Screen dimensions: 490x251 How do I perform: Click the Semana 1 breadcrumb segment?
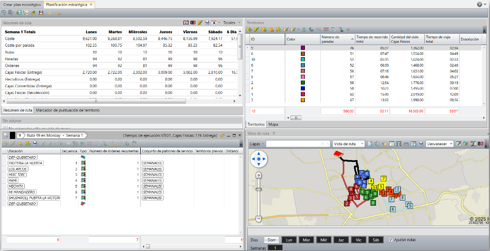click(x=74, y=135)
